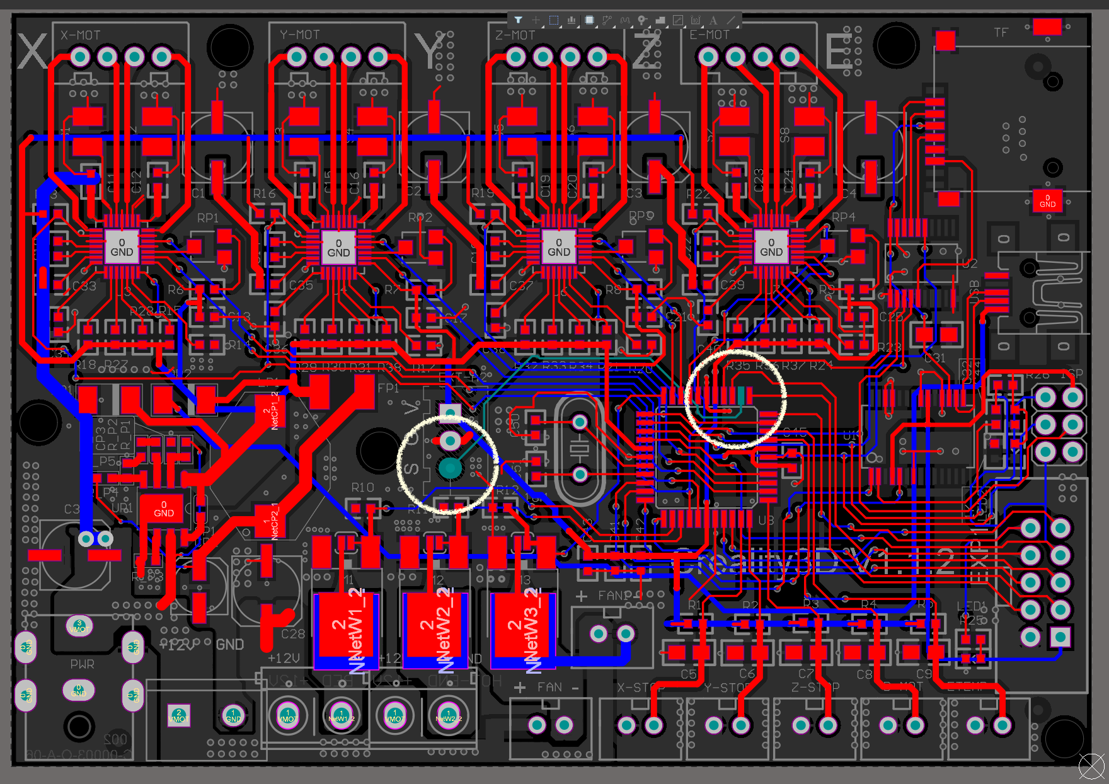
Task: Select the Place Polygon/Fill tool
Action: 660,20
